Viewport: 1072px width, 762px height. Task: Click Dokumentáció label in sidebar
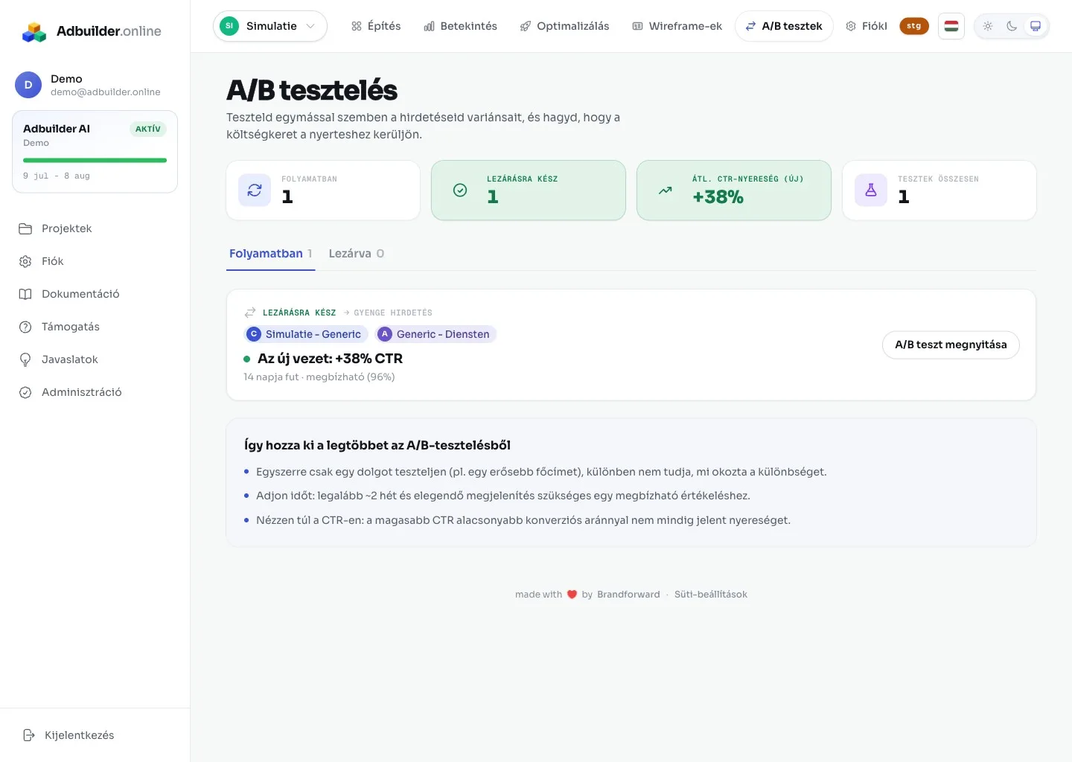[x=80, y=294]
